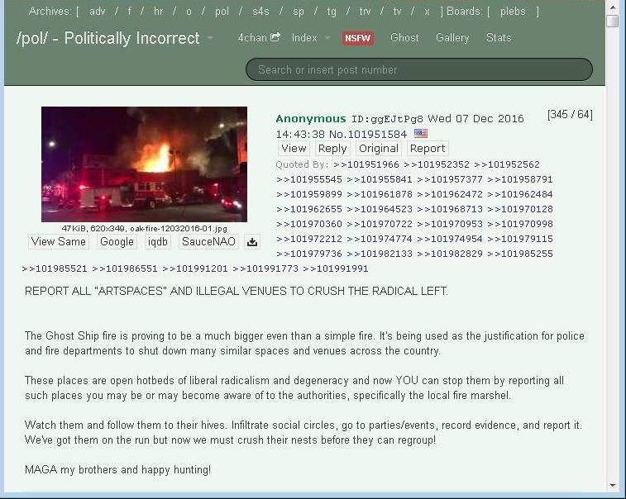Click the search or insert post number field

[x=419, y=69]
